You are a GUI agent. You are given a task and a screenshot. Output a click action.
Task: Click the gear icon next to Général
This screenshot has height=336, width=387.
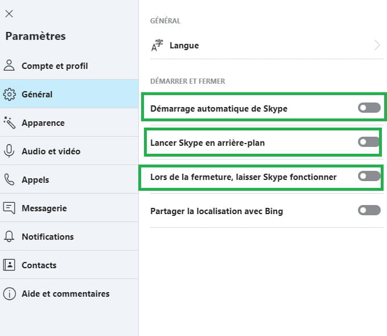[x=9, y=94]
